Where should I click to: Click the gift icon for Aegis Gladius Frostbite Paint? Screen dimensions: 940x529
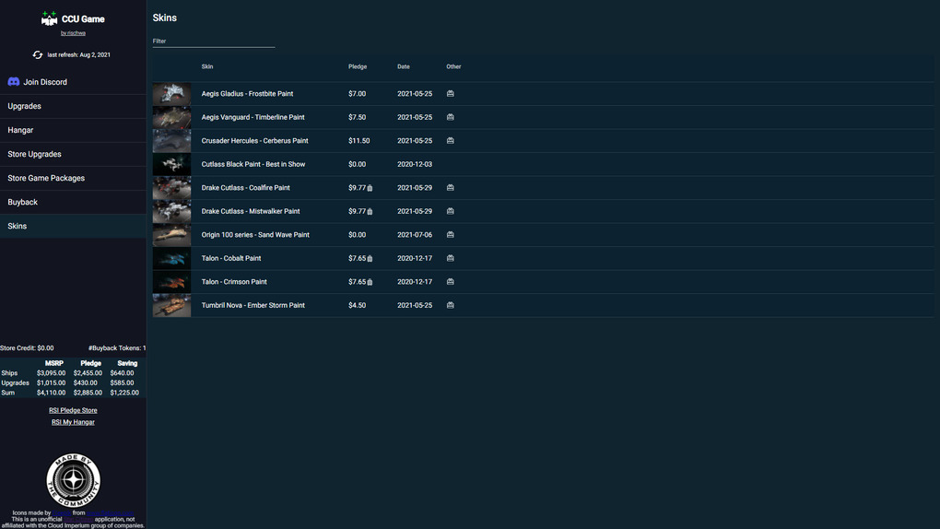click(x=451, y=94)
